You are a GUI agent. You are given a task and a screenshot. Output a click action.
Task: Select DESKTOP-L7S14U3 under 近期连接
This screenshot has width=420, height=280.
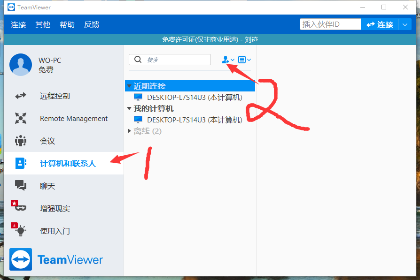[x=190, y=97]
